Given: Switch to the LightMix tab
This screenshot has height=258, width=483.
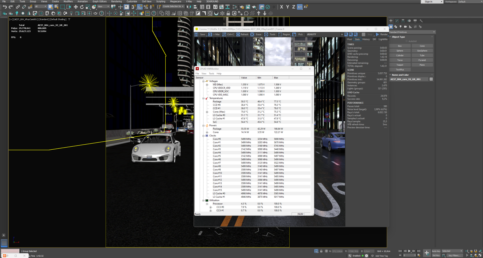Looking at the screenshot, I should 383,39.
